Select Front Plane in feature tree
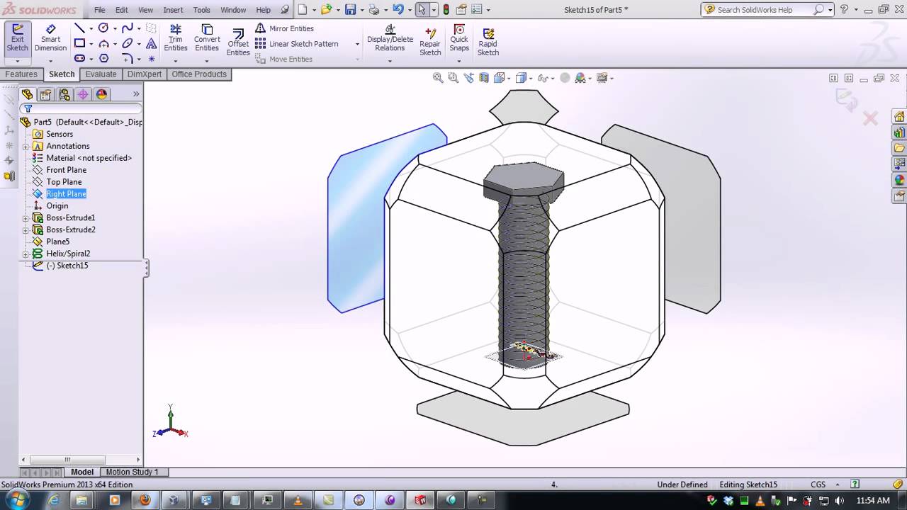907x510 pixels. [x=66, y=170]
